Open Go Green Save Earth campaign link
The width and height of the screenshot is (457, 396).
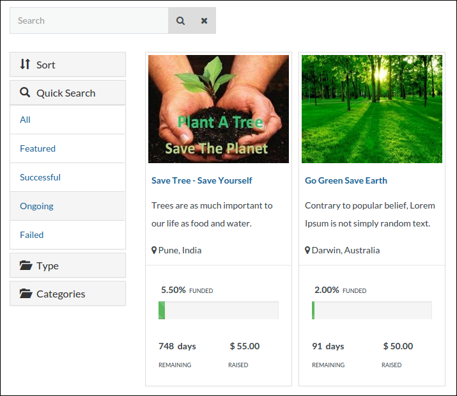click(x=346, y=180)
